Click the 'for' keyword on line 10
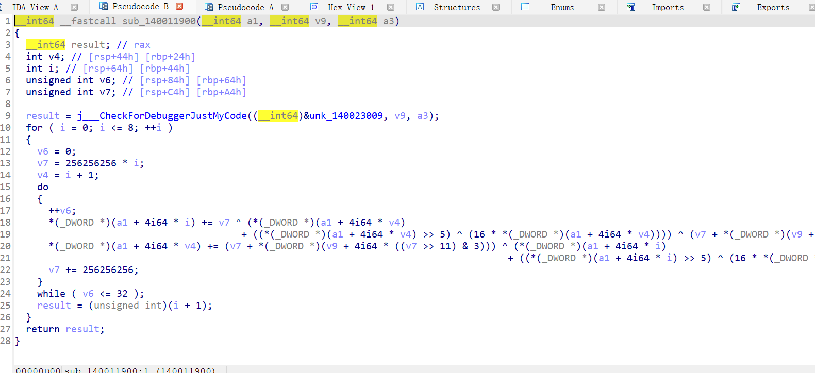 34,127
